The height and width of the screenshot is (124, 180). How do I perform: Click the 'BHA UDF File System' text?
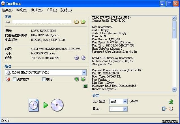[45, 35]
